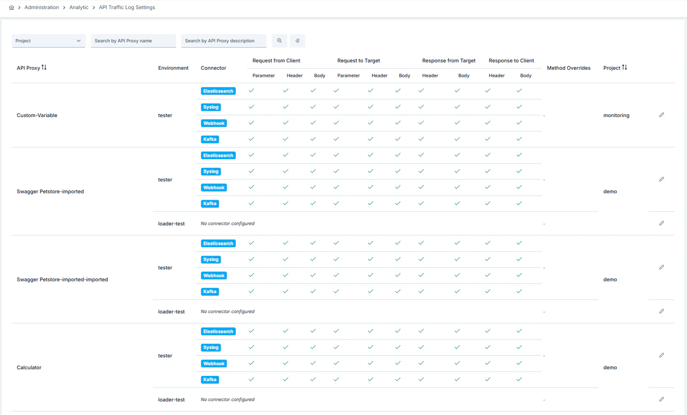Click the Custom-Variable proxy name
This screenshot has width=687, height=415.
coord(37,116)
